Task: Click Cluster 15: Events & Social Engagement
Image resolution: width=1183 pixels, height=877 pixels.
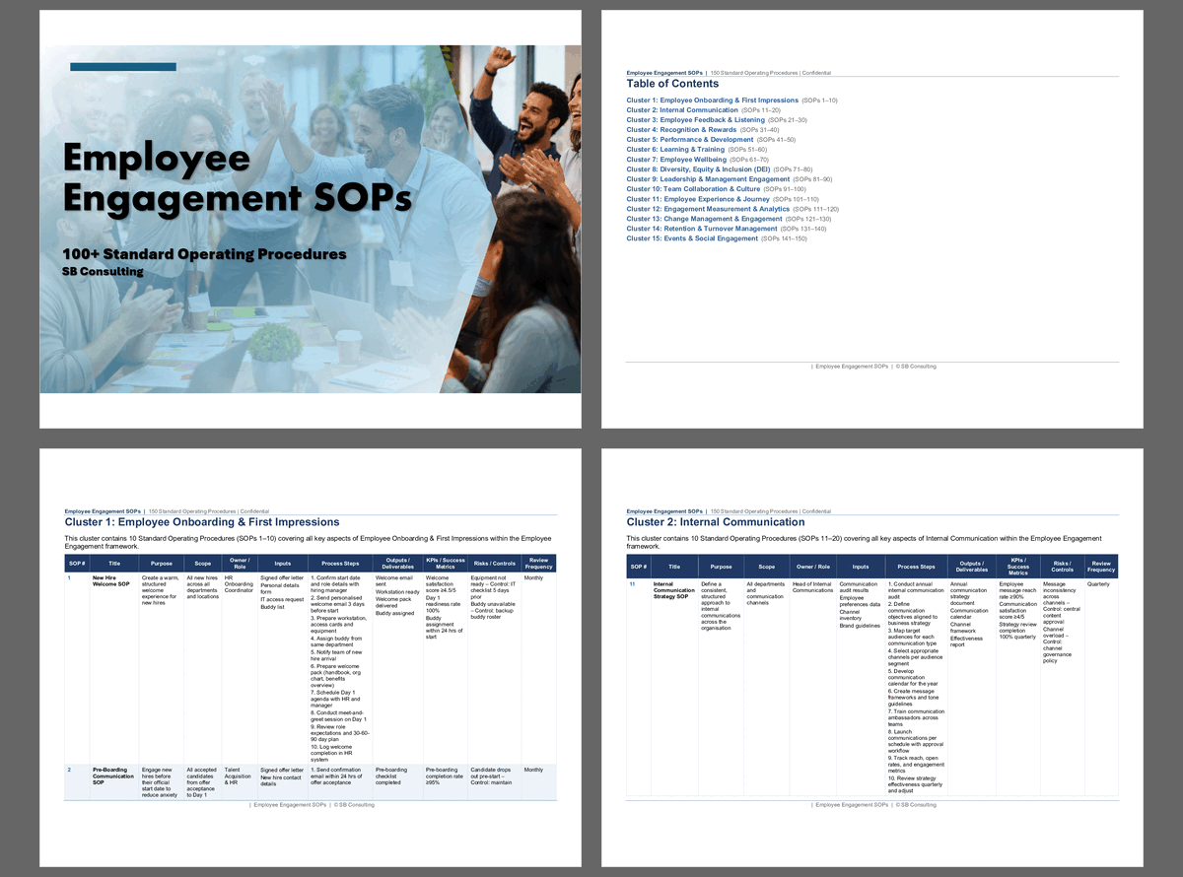Action: coord(692,238)
